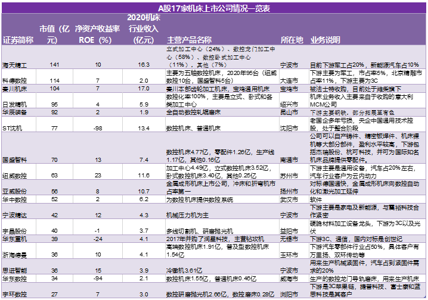Screen dimensions: 428x300
Task: Select 国盛智科 market value cell 70
Action: coord(54,160)
